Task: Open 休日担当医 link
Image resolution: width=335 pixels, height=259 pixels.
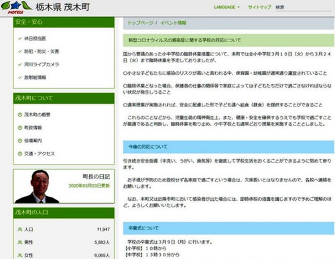Action: (35, 38)
